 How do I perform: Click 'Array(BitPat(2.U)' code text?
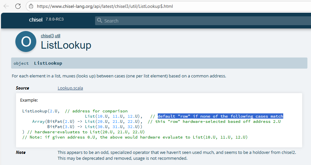(53, 121)
